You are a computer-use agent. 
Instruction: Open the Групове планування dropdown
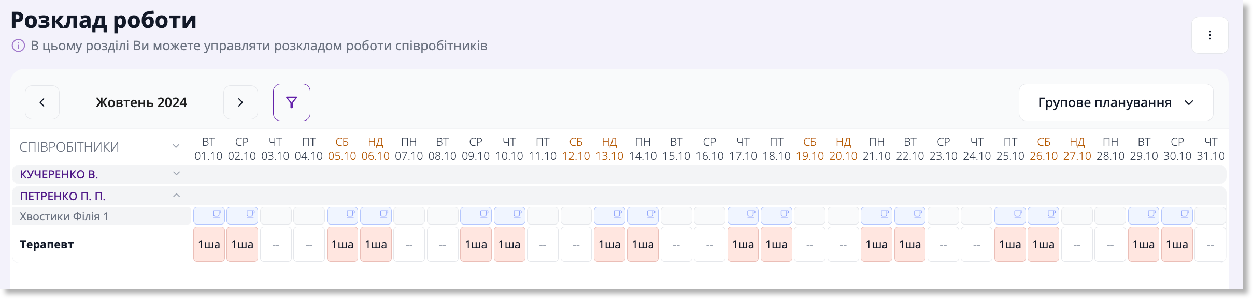[1116, 102]
